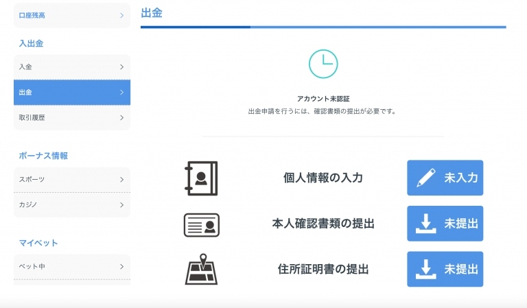The image size is (527, 308).
Task: Click the アカウント未認証 heading
Action: pos(323,99)
